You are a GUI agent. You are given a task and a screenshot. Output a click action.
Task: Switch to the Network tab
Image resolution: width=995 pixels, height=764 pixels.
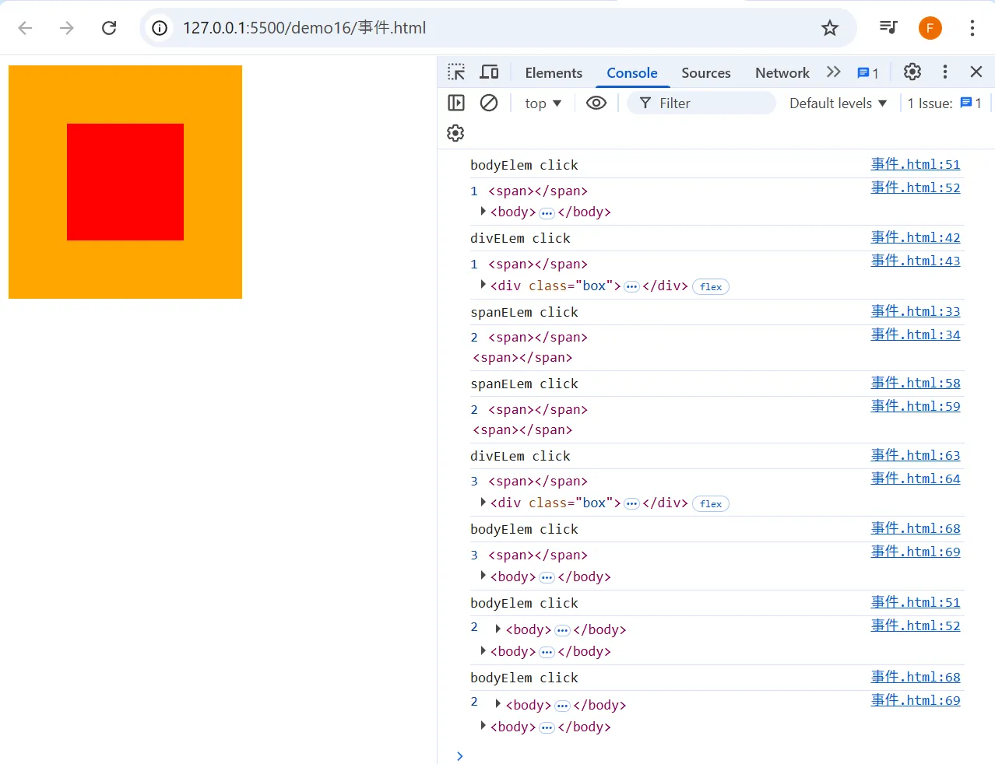pos(782,73)
